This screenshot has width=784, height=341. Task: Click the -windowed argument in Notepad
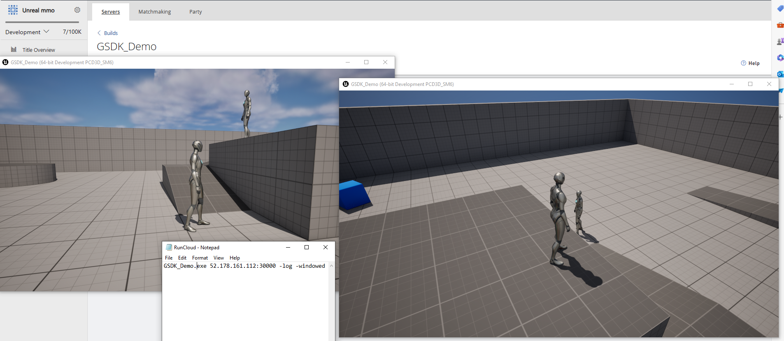click(310, 266)
